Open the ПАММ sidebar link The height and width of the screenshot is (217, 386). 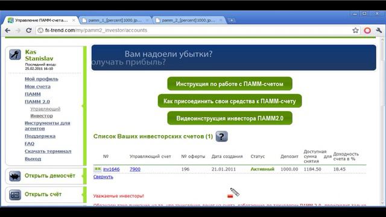(x=33, y=94)
